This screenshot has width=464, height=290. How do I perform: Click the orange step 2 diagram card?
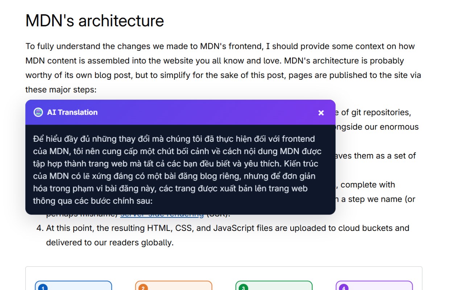174,286
